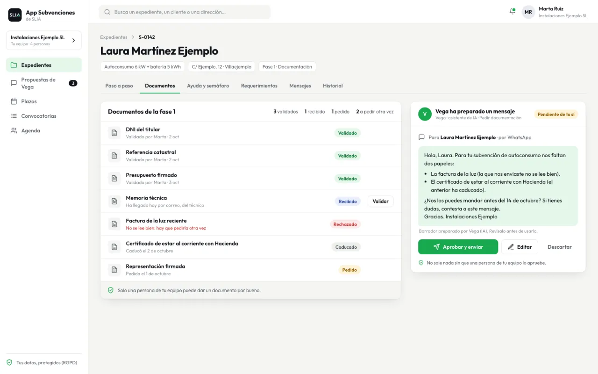Click the Factura de la luz document icon
This screenshot has height=374, width=598.
(x=114, y=224)
